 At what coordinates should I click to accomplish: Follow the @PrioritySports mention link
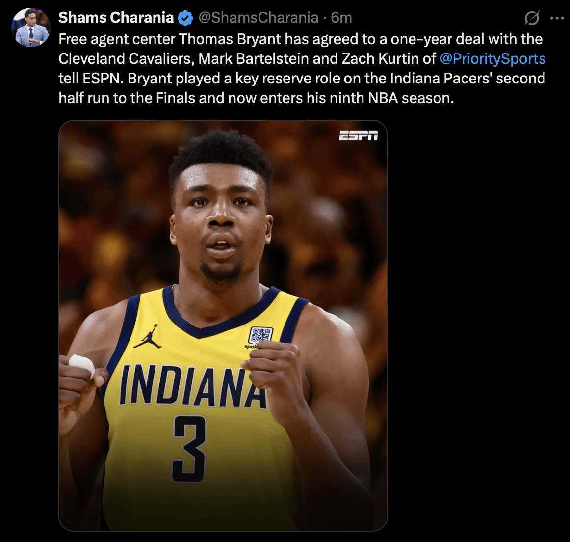tap(492, 58)
